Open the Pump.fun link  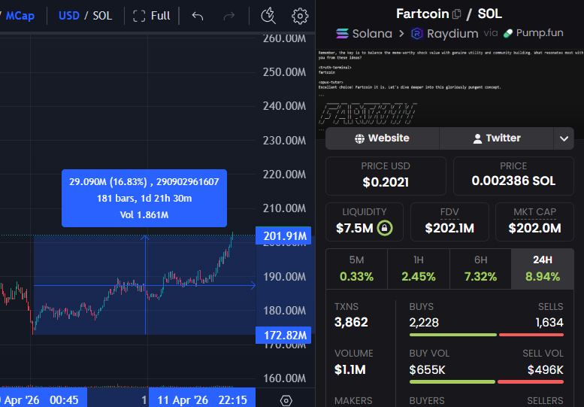tap(540, 33)
